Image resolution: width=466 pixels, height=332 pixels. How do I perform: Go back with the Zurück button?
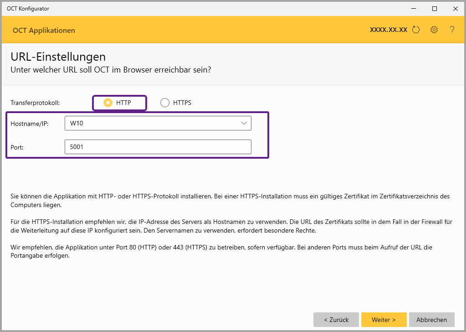(x=336, y=320)
